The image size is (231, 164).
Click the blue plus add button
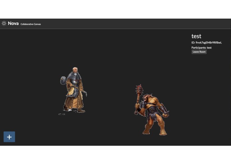click(x=9, y=137)
